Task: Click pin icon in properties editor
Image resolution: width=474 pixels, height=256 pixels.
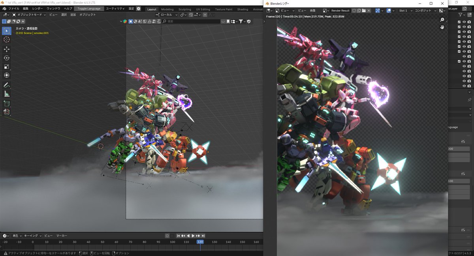Action: 469,100
